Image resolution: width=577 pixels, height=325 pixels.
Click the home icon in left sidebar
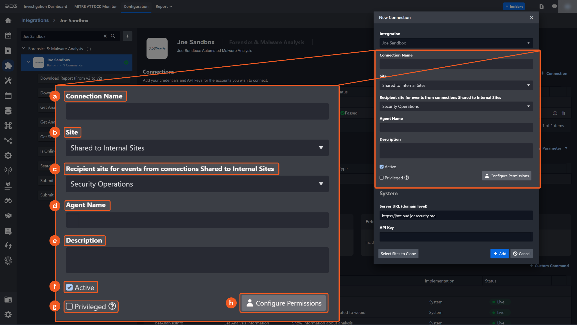coord(8,21)
